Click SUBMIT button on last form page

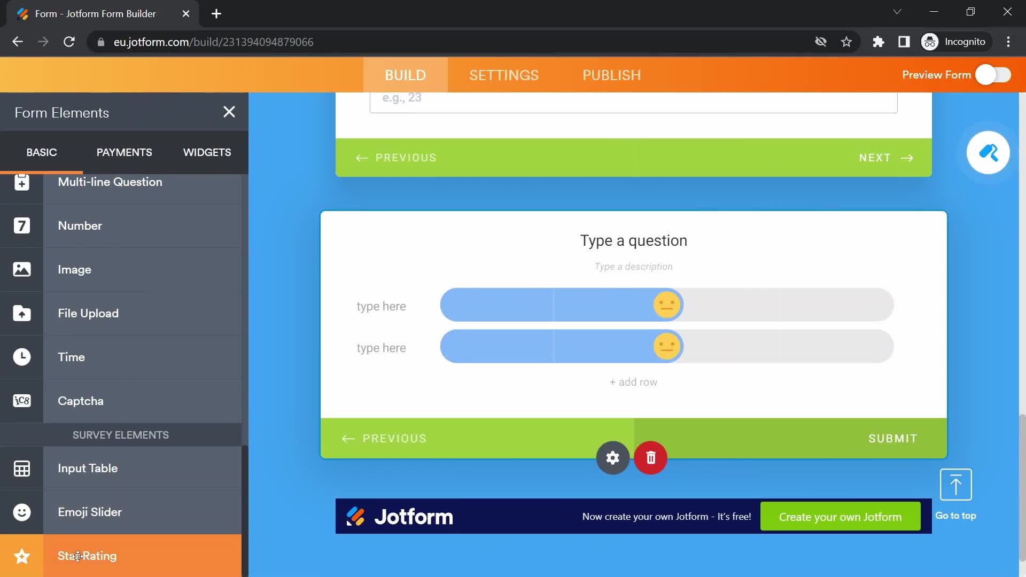(893, 439)
